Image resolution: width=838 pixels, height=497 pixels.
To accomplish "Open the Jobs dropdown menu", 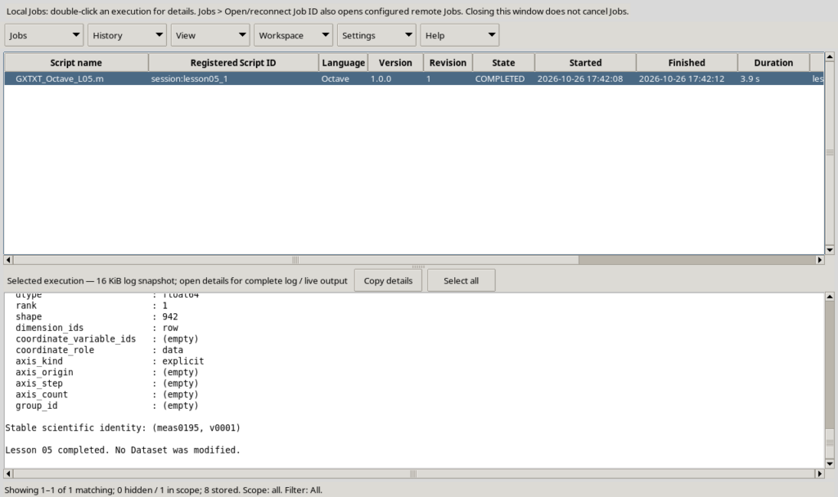I will pyautogui.click(x=44, y=35).
